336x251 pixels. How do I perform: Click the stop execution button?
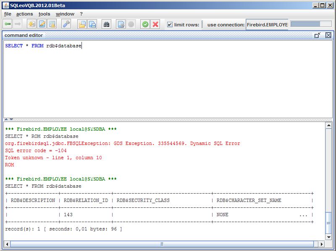[x=131, y=24]
